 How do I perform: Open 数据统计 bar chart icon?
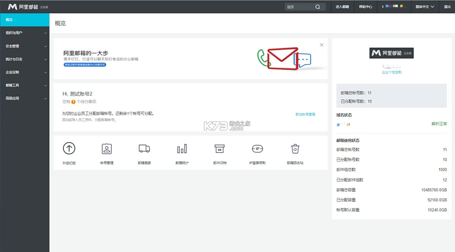(182, 149)
